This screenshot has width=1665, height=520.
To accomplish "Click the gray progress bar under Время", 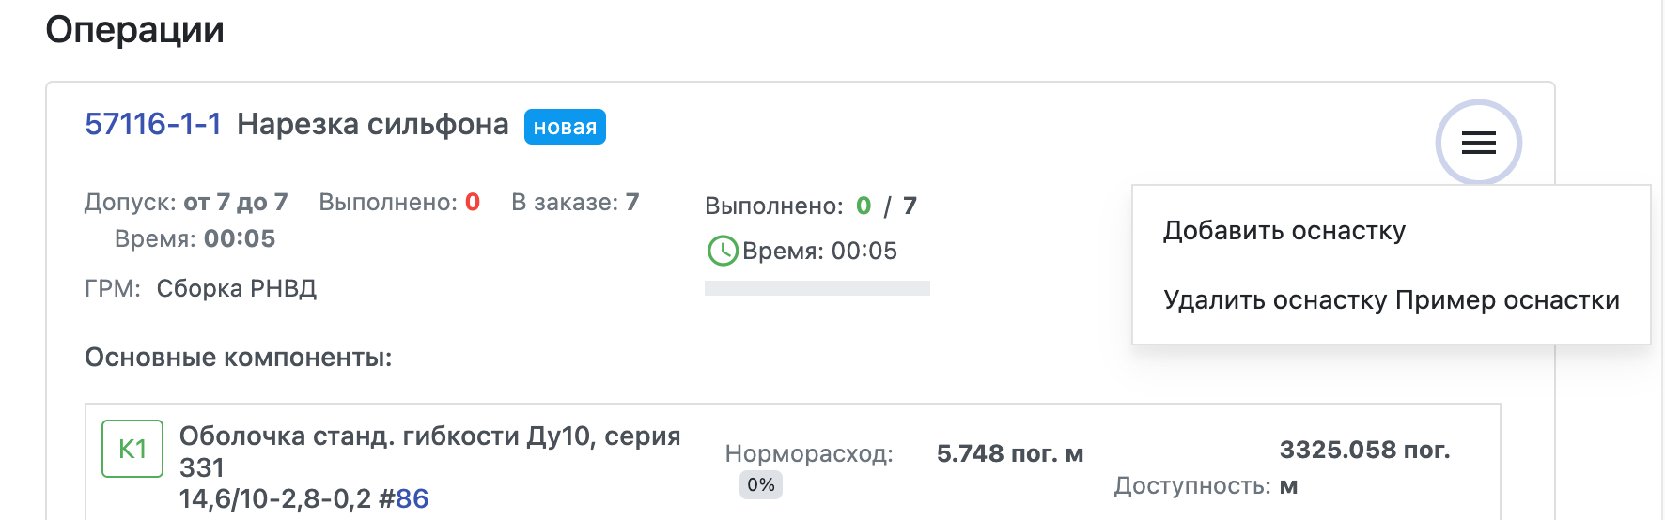I will [x=817, y=288].
